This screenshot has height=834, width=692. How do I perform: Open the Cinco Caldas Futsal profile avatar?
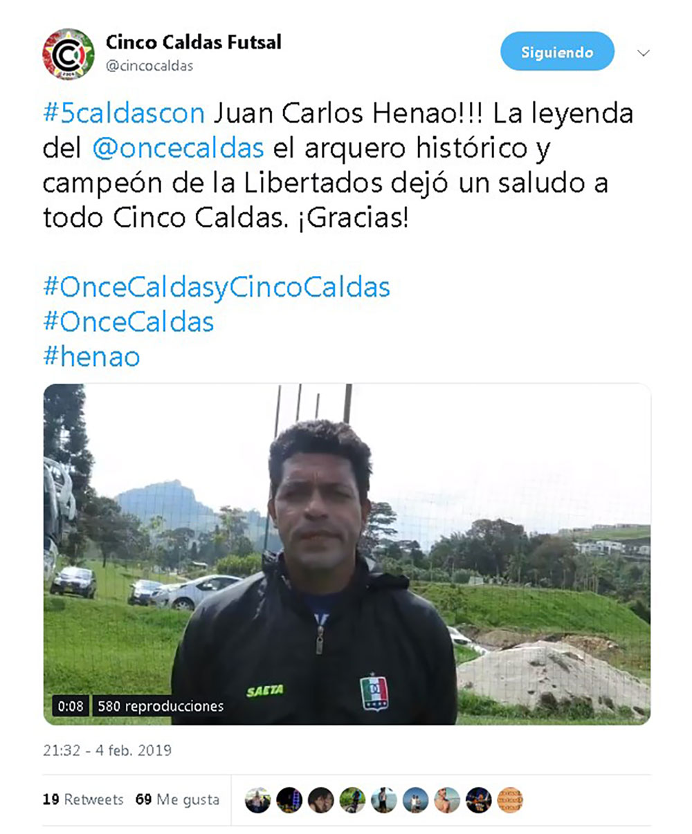tap(68, 54)
